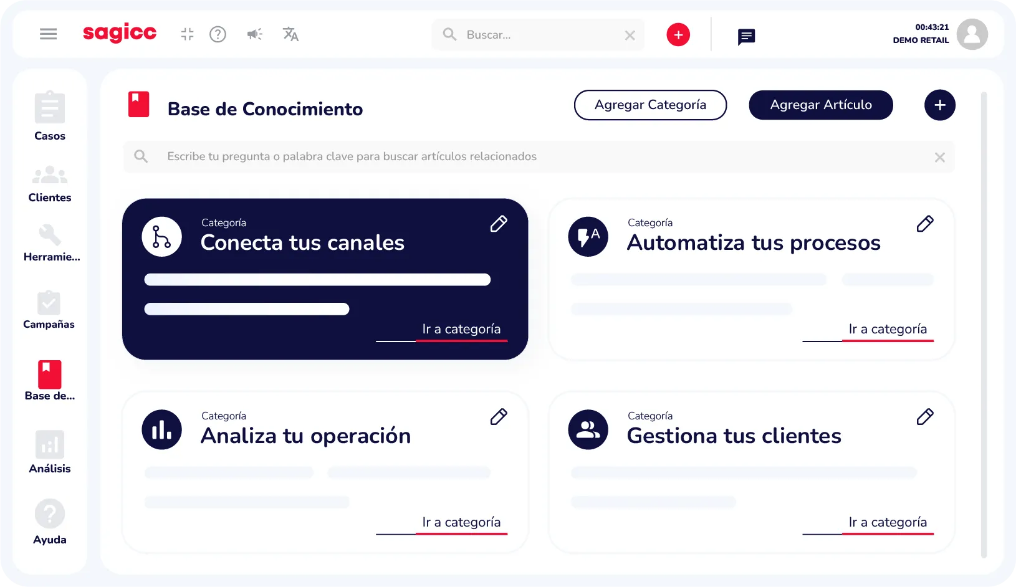Edit the Automatiza tus procesos category
Screen dimensions: 1016x587
coord(925,223)
